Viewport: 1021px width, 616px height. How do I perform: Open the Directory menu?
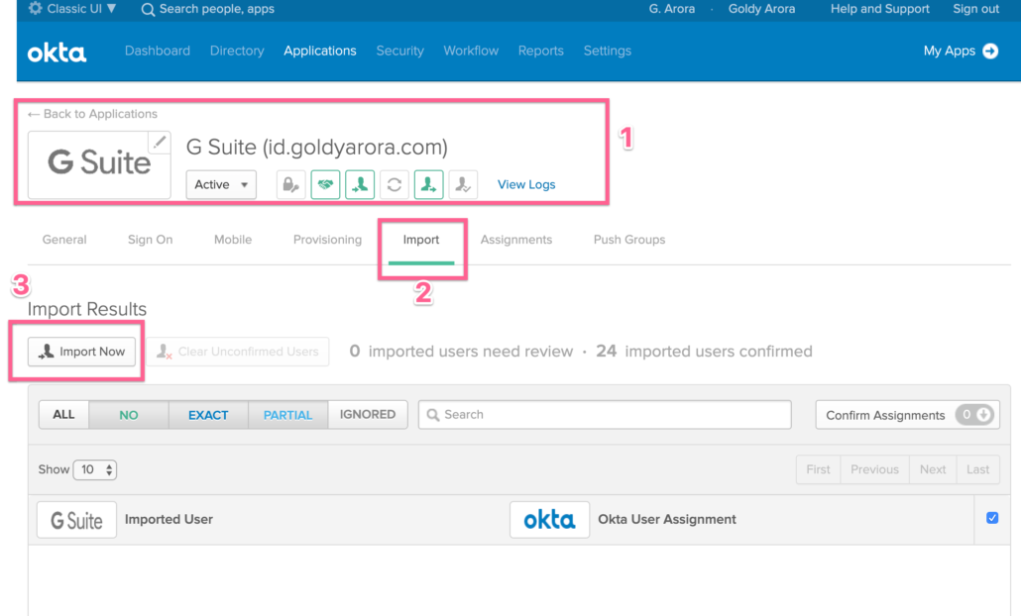[237, 51]
